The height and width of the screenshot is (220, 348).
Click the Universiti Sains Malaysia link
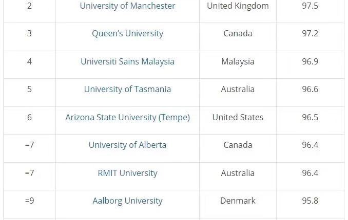(x=127, y=61)
